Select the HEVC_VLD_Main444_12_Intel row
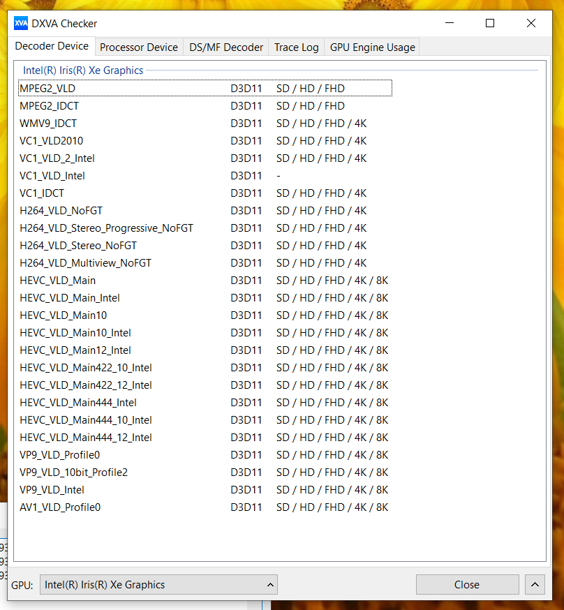The height and width of the screenshot is (610, 564). pyautogui.click(x=205, y=438)
